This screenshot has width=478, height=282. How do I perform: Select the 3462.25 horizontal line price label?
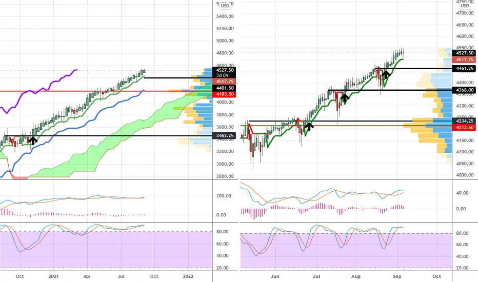pos(225,136)
